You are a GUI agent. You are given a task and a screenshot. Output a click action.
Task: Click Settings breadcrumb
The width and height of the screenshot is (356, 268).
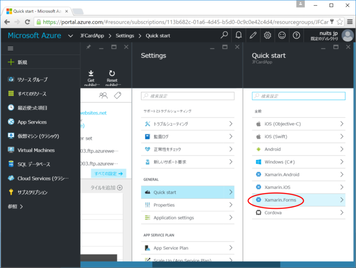[125, 36]
